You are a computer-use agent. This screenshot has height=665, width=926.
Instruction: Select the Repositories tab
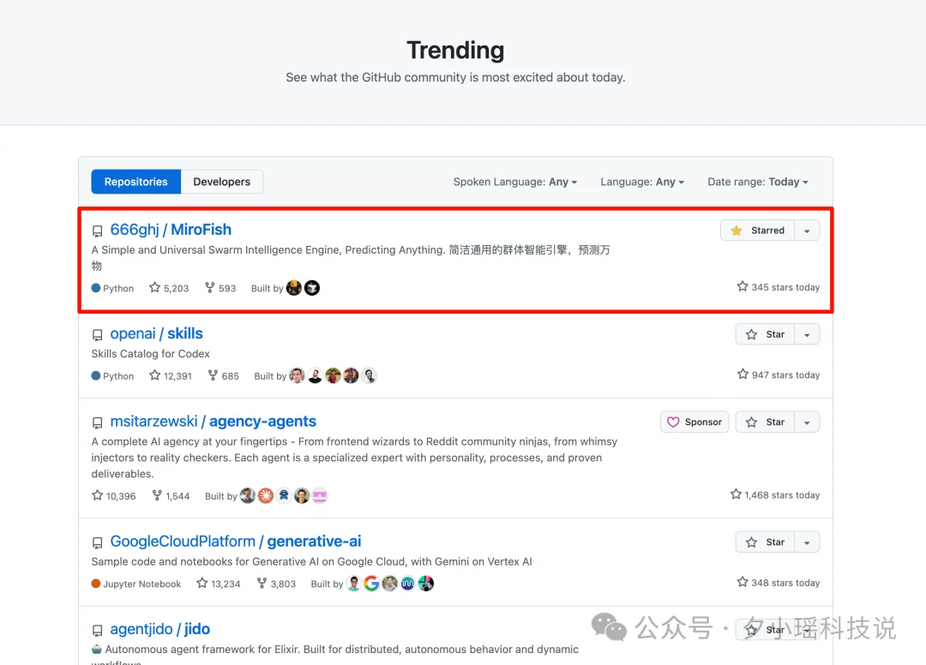coord(135,182)
